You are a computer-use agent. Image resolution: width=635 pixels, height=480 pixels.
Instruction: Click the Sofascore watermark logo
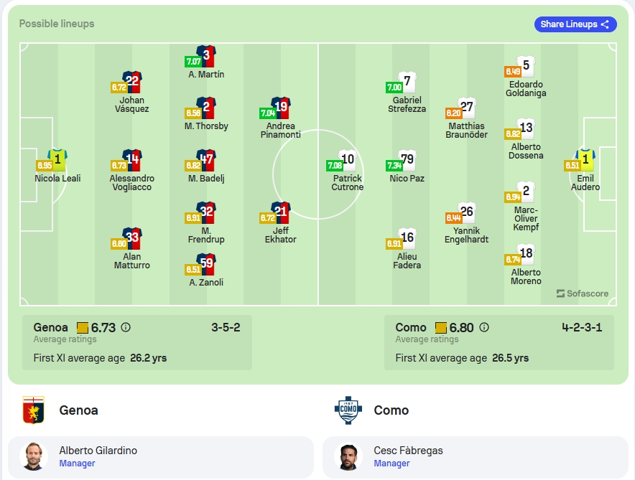pos(583,293)
